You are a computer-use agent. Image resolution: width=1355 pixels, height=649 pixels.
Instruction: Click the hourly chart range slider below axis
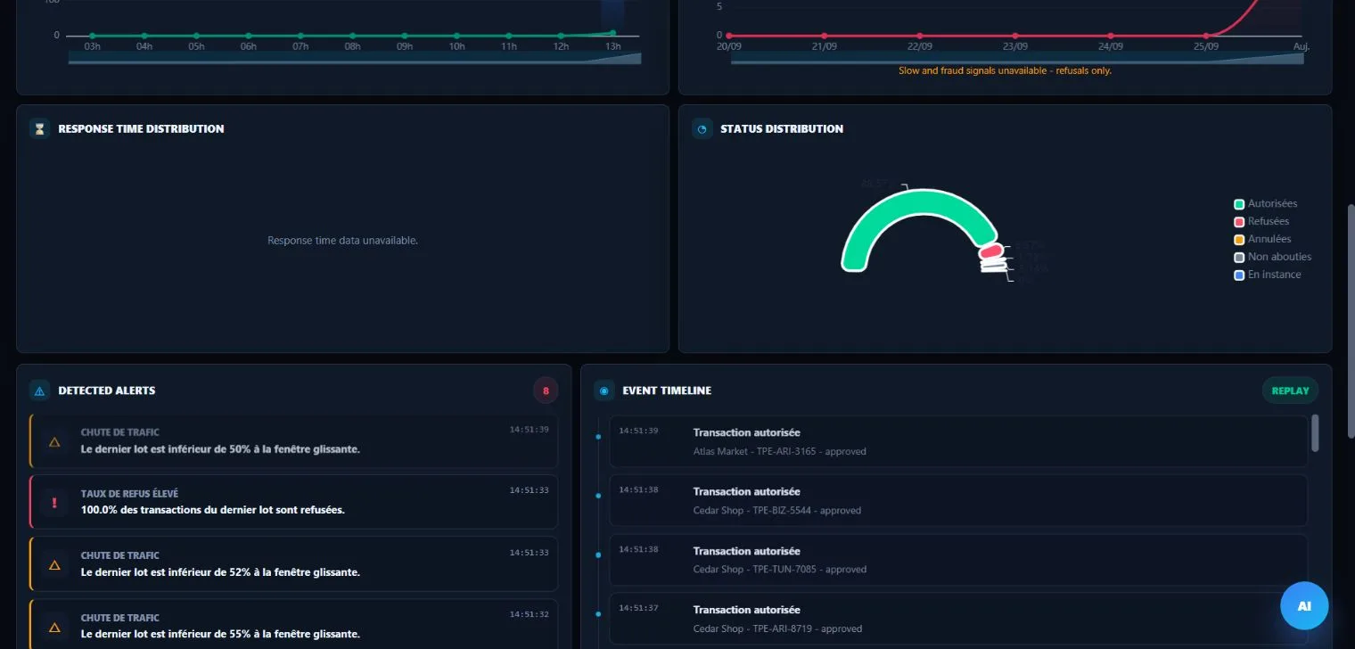pos(355,59)
